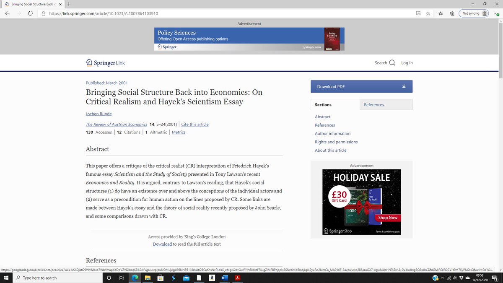Select the Sections tab in the sidebar

322,104
